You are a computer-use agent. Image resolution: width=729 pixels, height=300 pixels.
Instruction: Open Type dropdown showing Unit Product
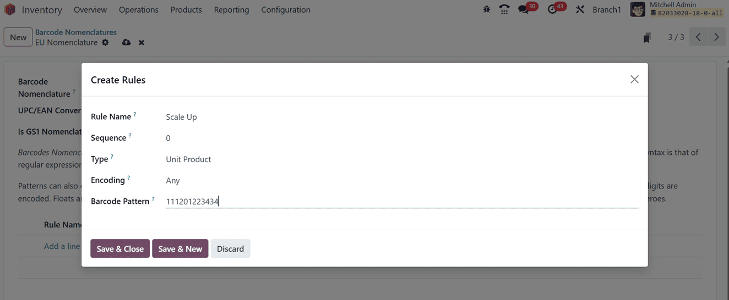pos(402,159)
